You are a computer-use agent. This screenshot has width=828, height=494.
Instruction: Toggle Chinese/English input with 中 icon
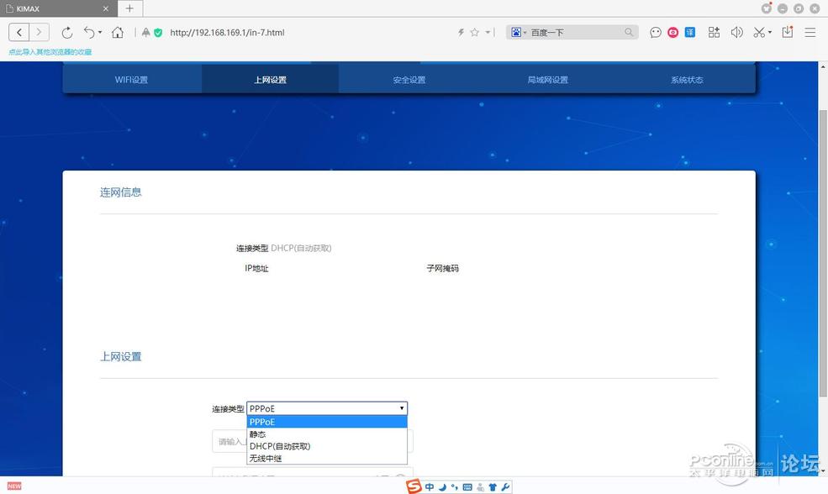(430, 486)
